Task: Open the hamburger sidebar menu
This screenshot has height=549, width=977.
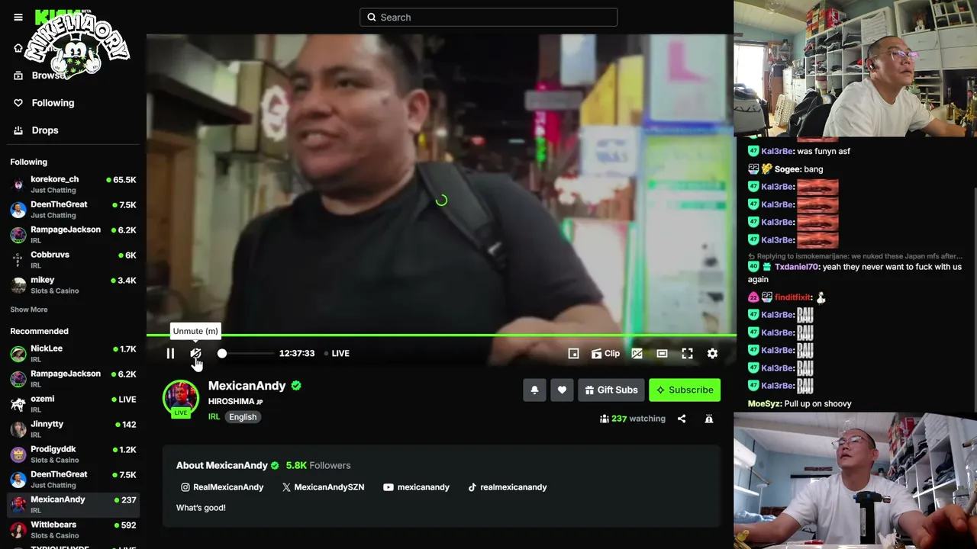Action: 18,17
